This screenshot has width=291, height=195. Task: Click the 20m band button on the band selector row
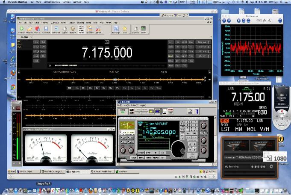coord(111,88)
